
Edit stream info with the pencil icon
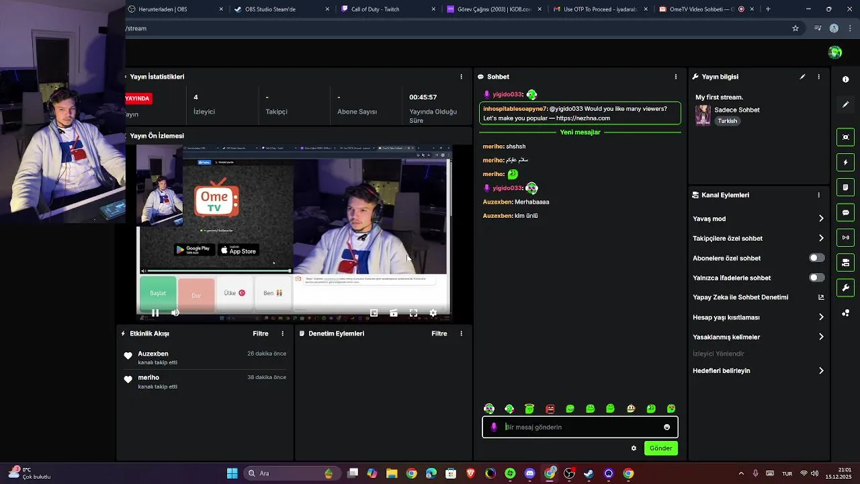click(x=802, y=77)
